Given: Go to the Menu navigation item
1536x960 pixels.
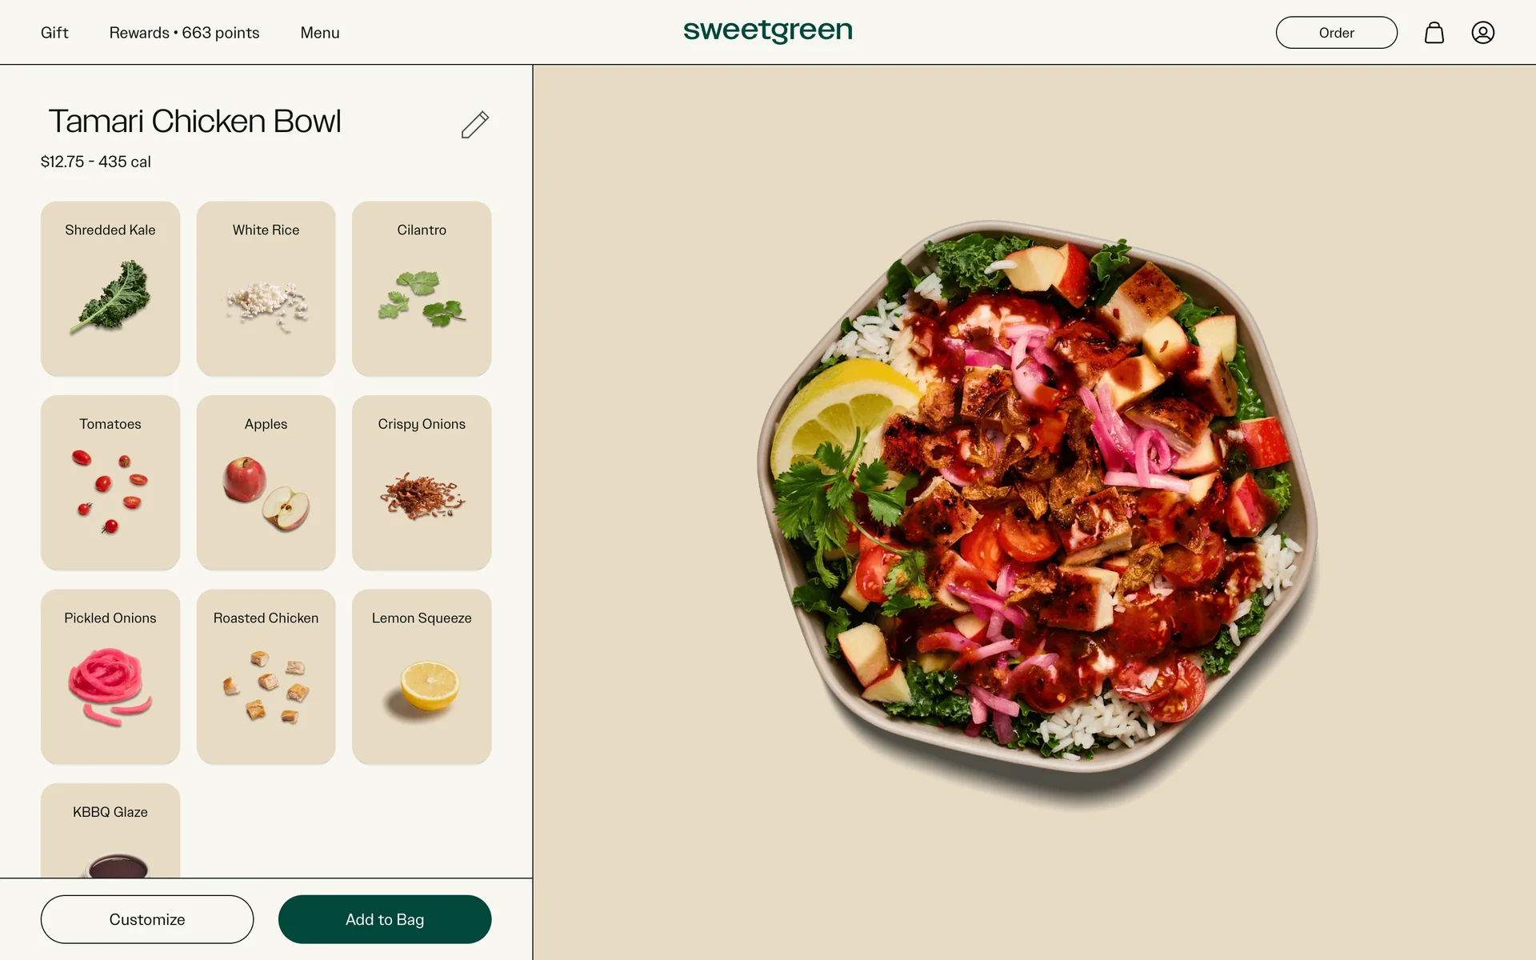Looking at the screenshot, I should click(x=320, y=33).
